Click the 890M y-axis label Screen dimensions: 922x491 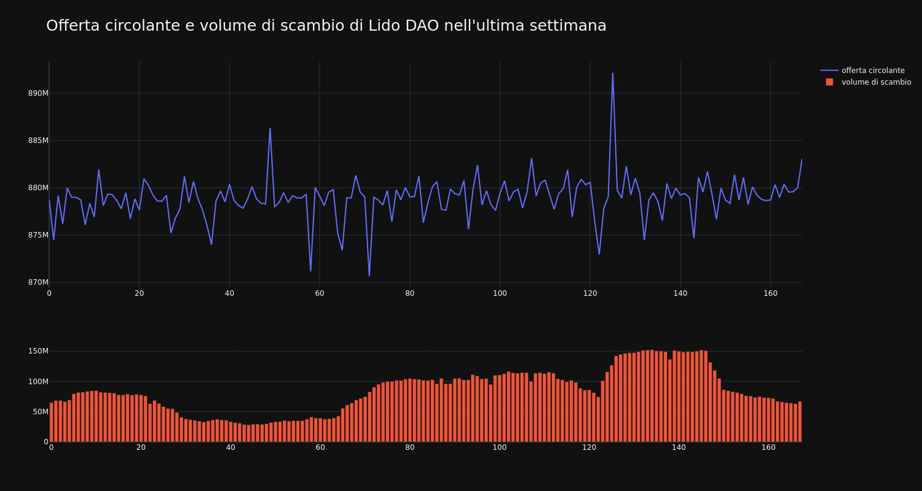[x=38, y=93]
